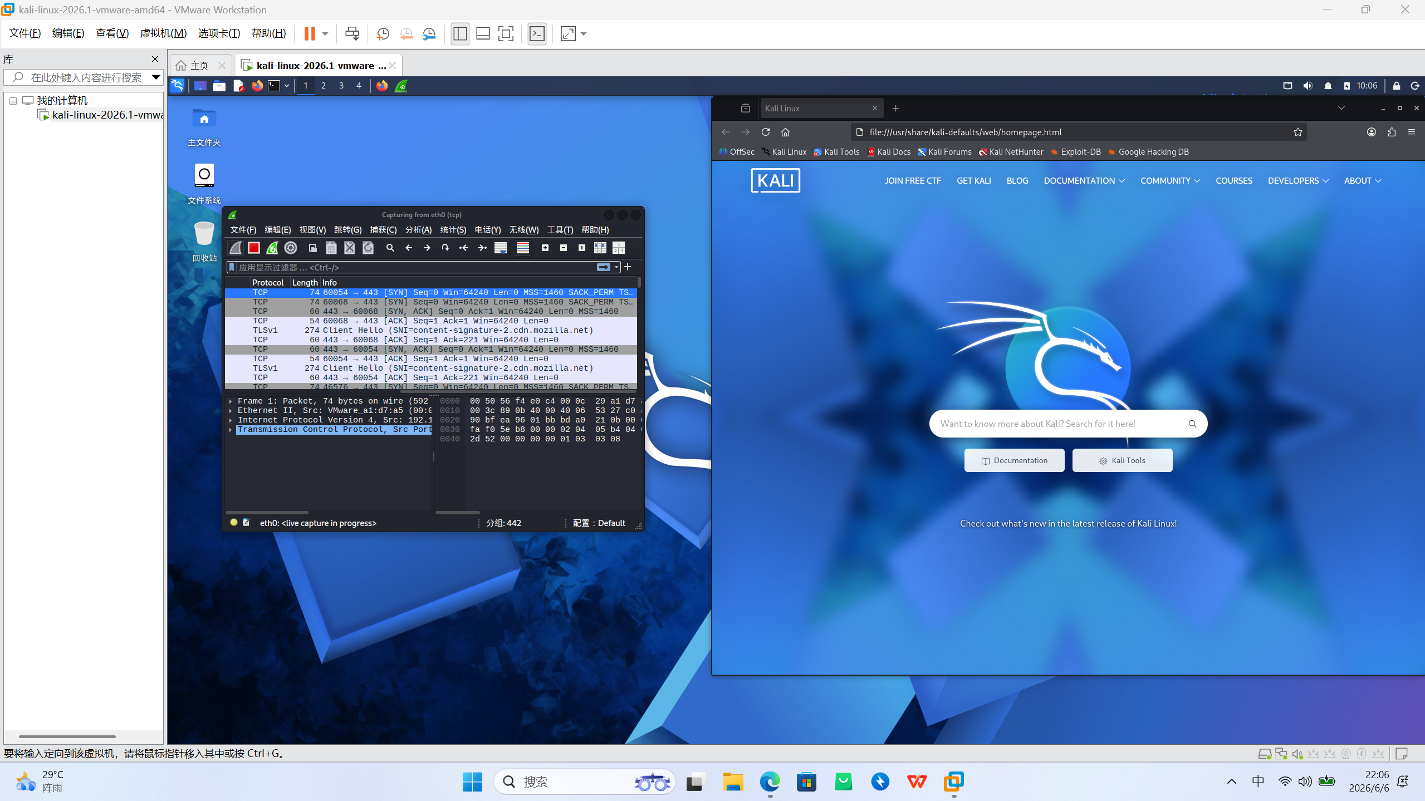Open the Wireshark 统计(S) menu
Screen dimensions: 1425x801
[453, 230]
